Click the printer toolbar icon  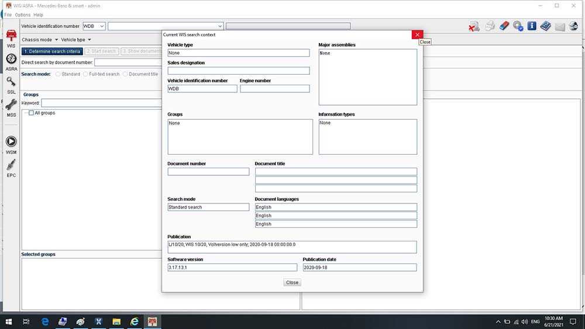tap(490, 26)
